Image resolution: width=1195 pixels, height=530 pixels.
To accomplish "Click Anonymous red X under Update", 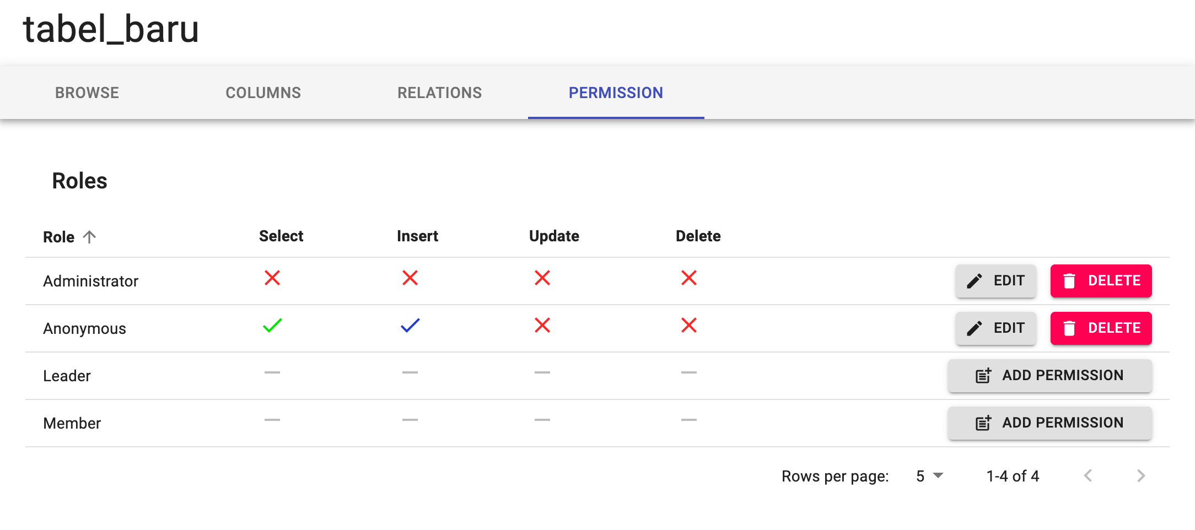I will tap(542, 326).
